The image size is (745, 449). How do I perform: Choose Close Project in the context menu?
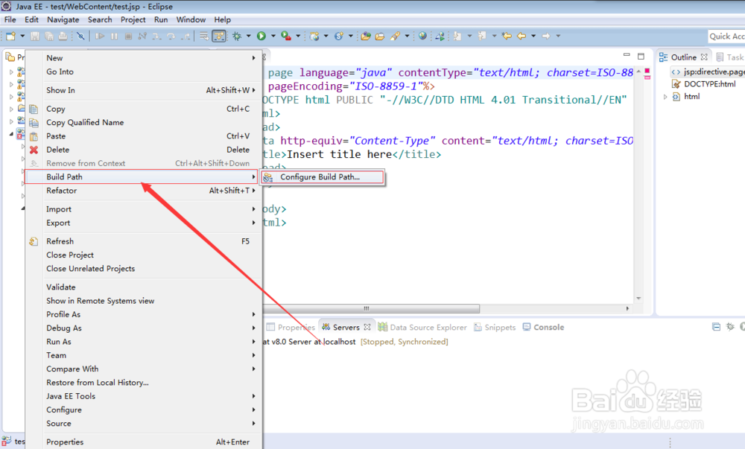[x=144, y=255]
